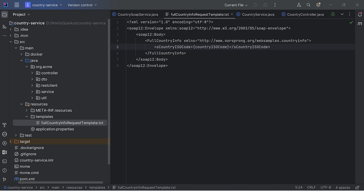Open editor tab options menu
This screenshot has height=191, width=364.
349,15
